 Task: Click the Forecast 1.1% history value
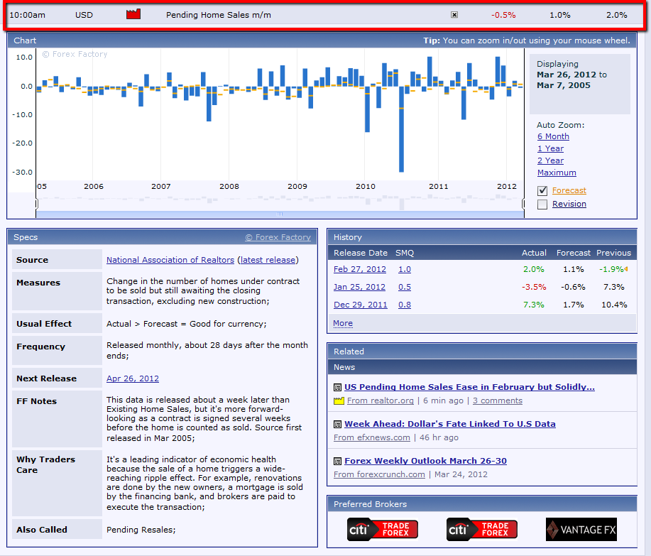coord(574,269)
